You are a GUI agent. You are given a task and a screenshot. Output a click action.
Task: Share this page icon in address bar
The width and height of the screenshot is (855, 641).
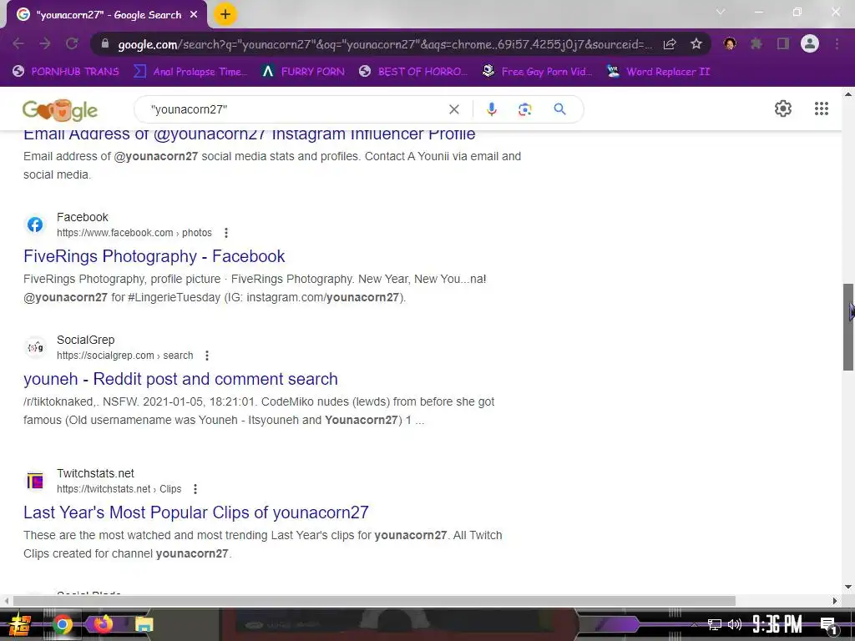670,44
